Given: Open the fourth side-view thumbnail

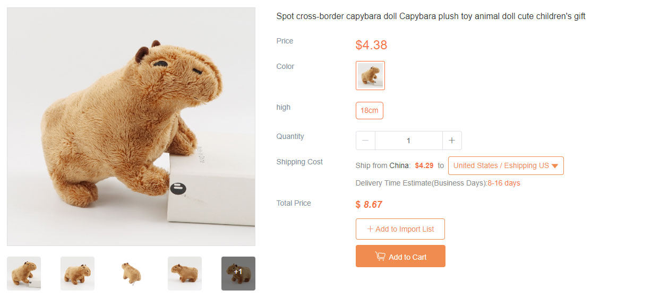Looking at the screenshot, I should click(x=185, y=274).
